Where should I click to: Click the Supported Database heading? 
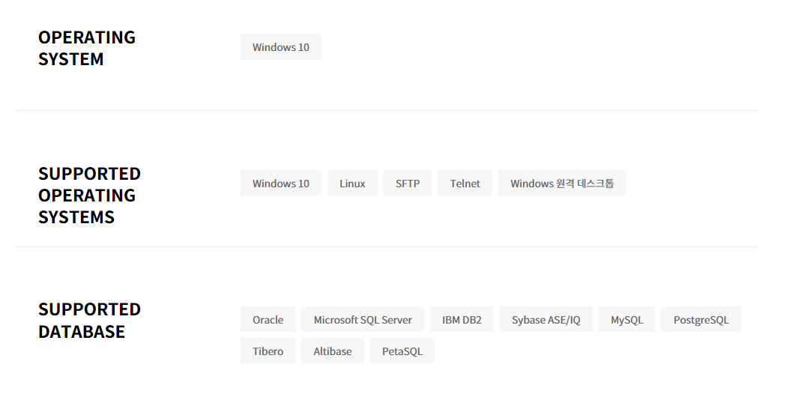click(x=89, y=321)
